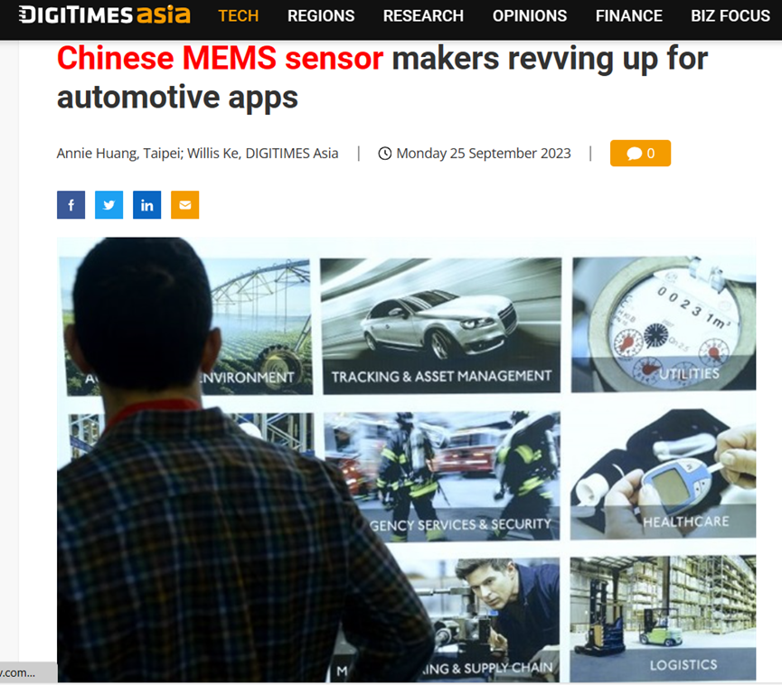Share article on Facebook icon
This screenshot has height=685, width=782.
tap(71, 205)
